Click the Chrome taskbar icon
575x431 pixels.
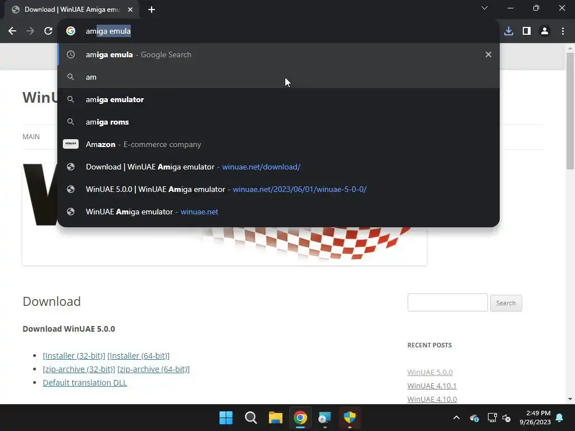pyautogui.click(x=300, y=418)
